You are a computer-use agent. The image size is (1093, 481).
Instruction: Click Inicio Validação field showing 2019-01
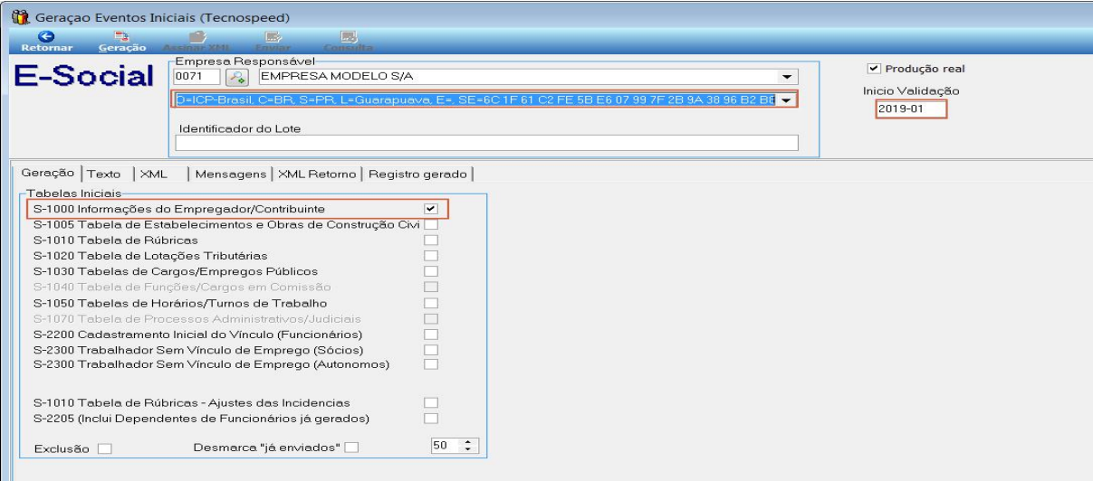point(911,109)
